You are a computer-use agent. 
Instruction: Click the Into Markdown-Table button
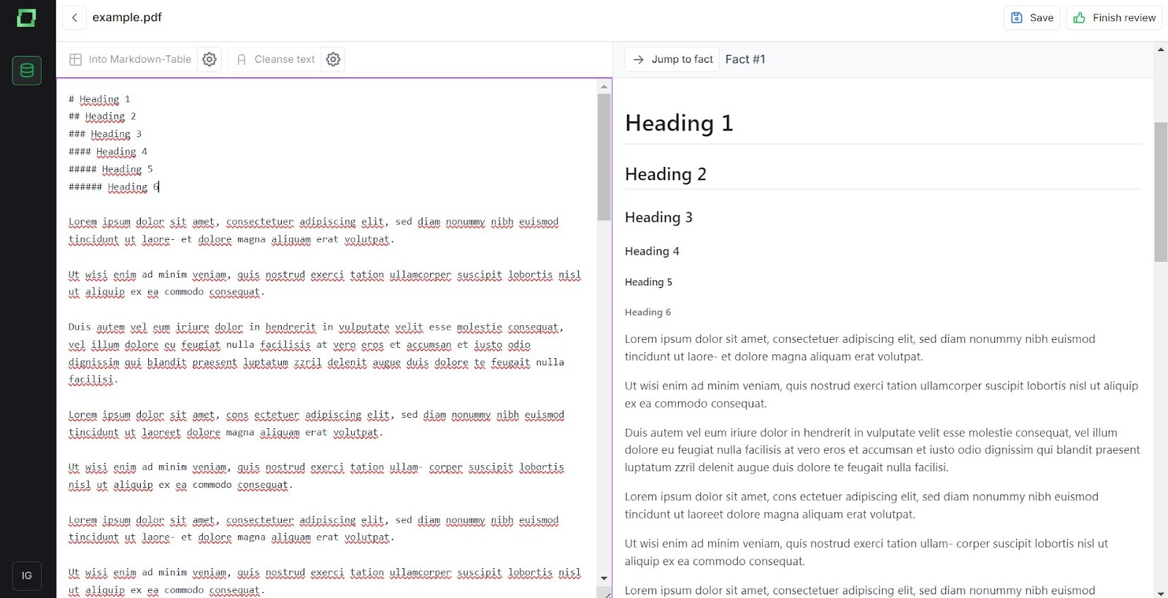130,59
